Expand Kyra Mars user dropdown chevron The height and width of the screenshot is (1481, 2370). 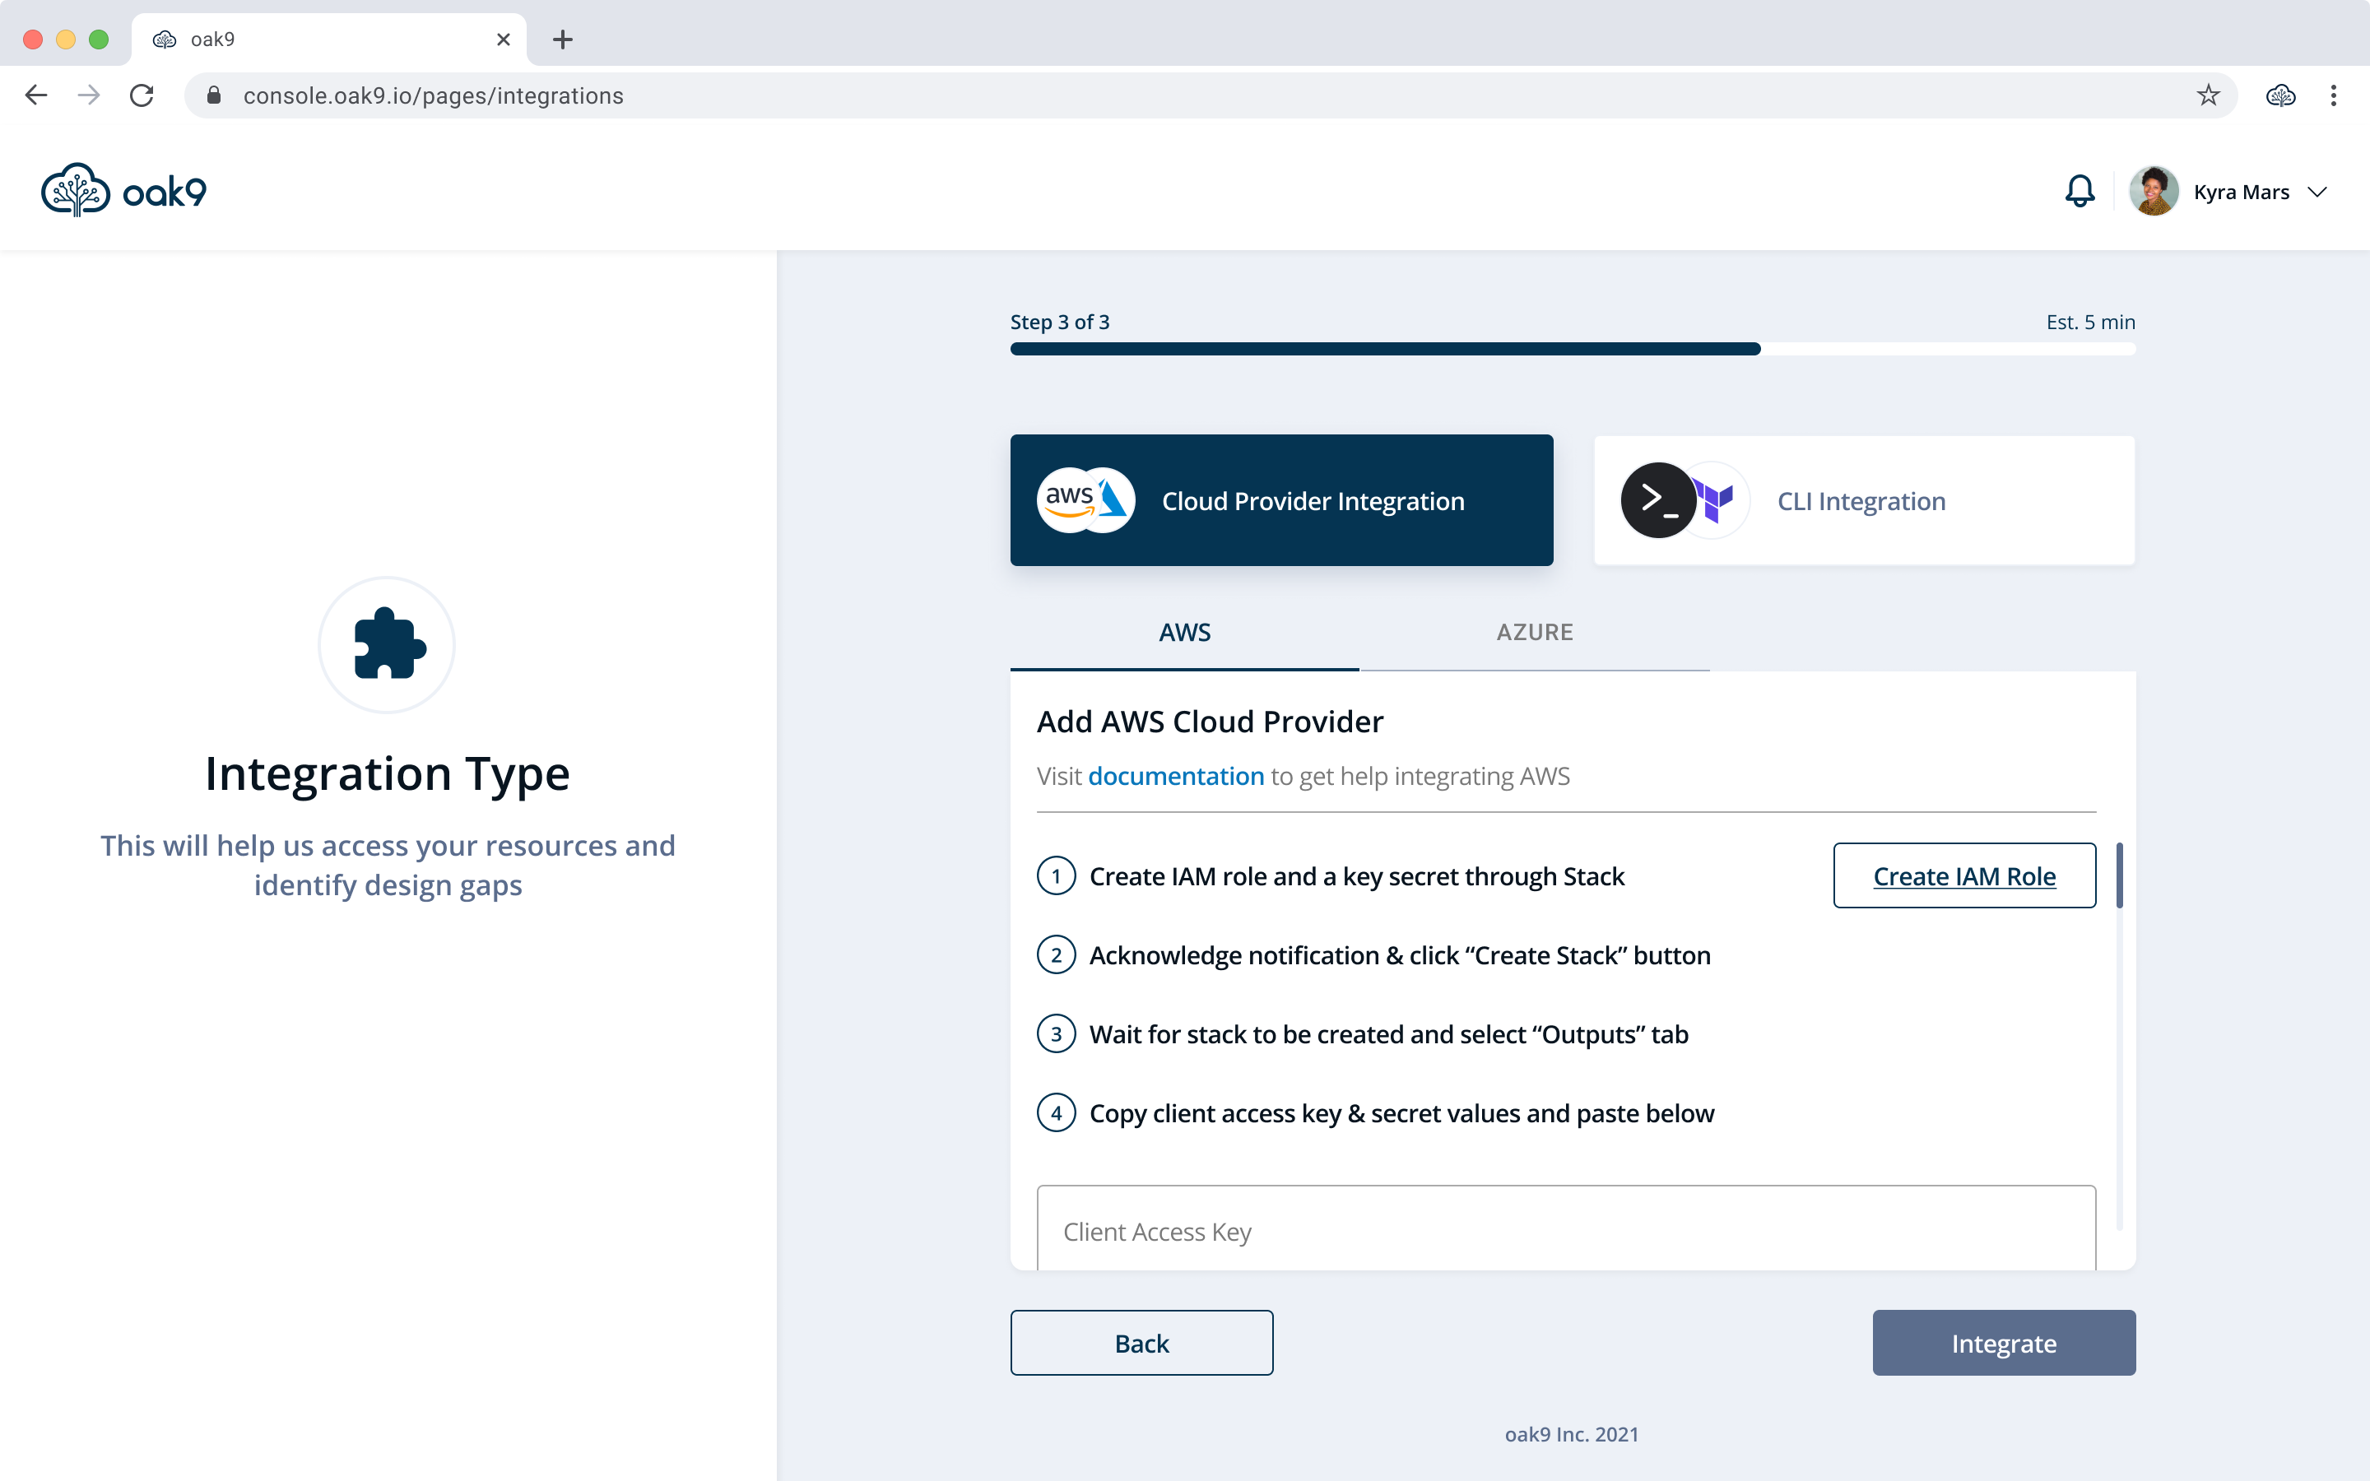[2317, 192]
